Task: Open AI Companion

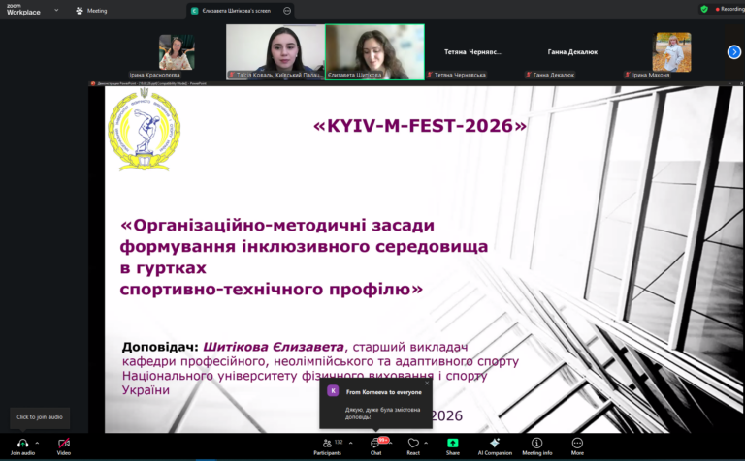Action: 495,446
